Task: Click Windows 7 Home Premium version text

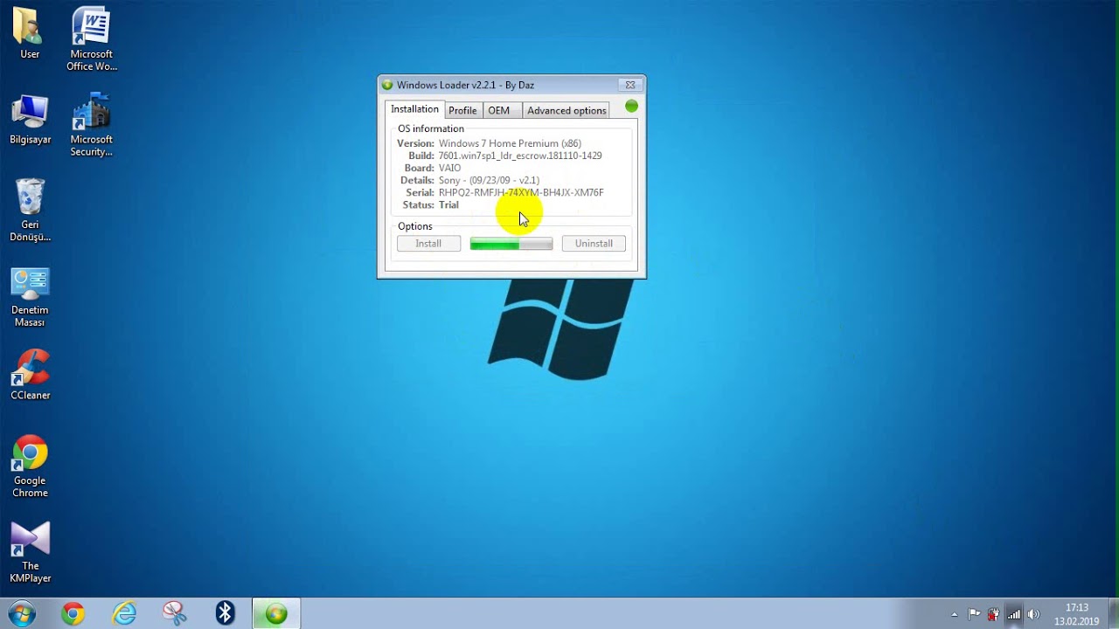Action: click(510, 143)
